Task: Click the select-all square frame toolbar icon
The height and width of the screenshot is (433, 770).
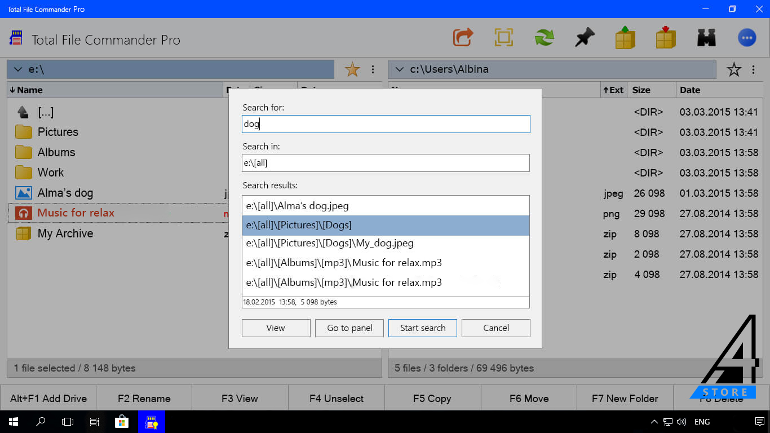Action: click(x=503, y=38)
